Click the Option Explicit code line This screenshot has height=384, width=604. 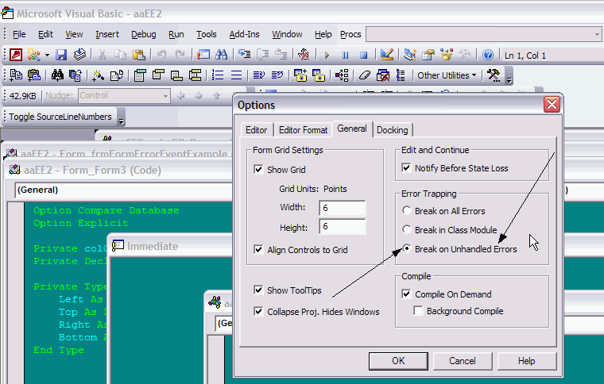tap(80, 223)
